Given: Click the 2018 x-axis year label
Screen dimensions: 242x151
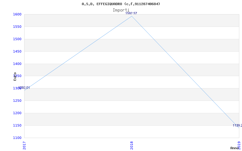Looking at the screenshot, I should coord(132,146).
